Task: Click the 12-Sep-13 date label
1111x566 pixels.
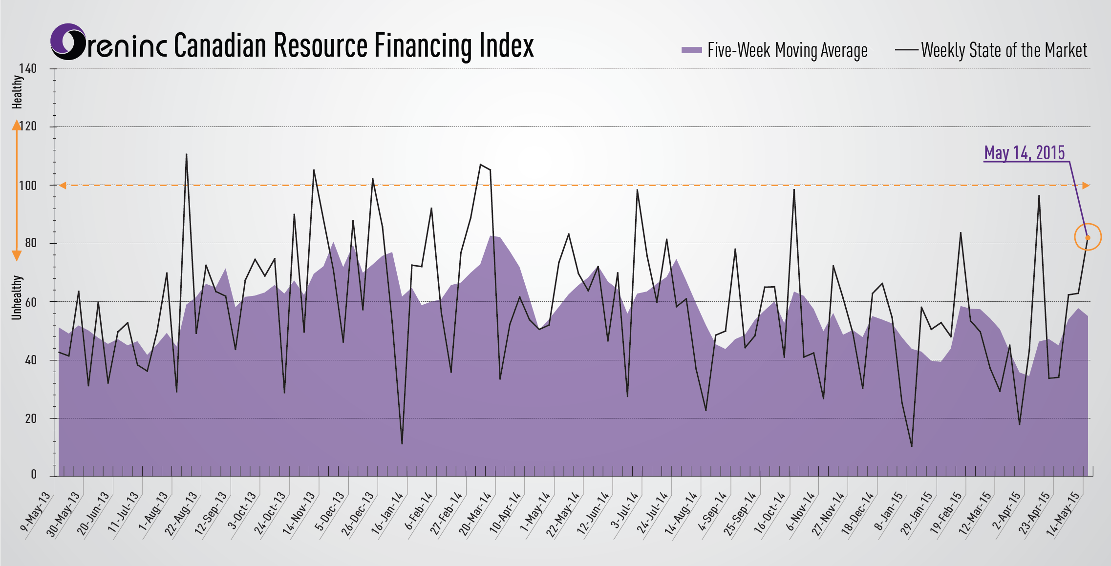Action: (x=211, y=514)
